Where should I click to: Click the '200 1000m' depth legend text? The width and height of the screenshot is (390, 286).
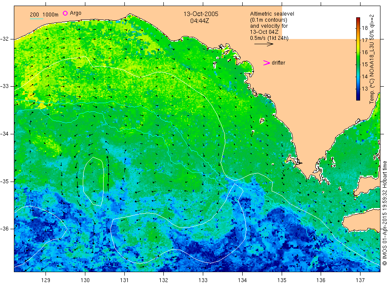coord(44,14)
